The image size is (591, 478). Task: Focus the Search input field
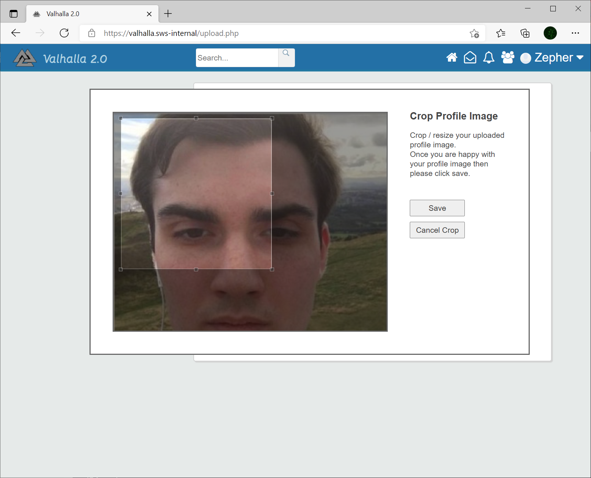click(237, 58)
